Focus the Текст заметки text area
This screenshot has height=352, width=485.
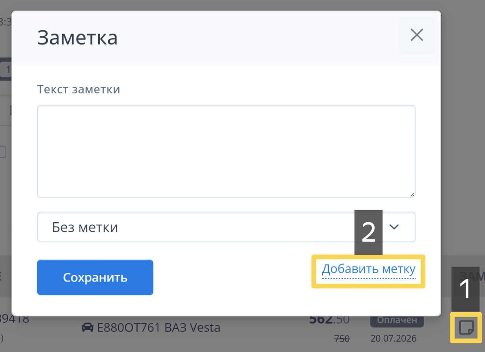(226, 151)
